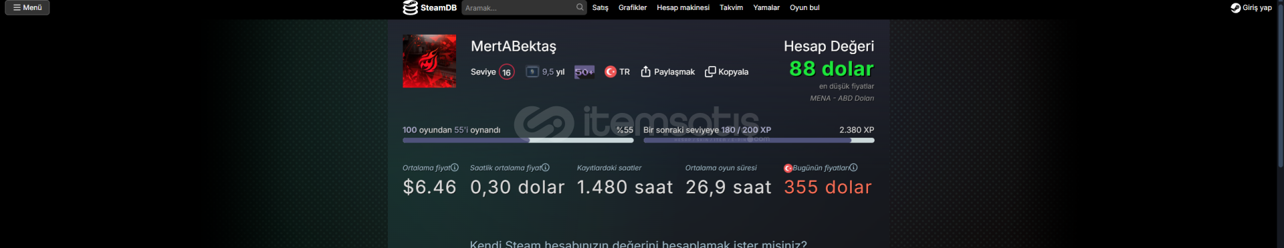Click the Paylaşmak share icon

click(x=645, y=72)
